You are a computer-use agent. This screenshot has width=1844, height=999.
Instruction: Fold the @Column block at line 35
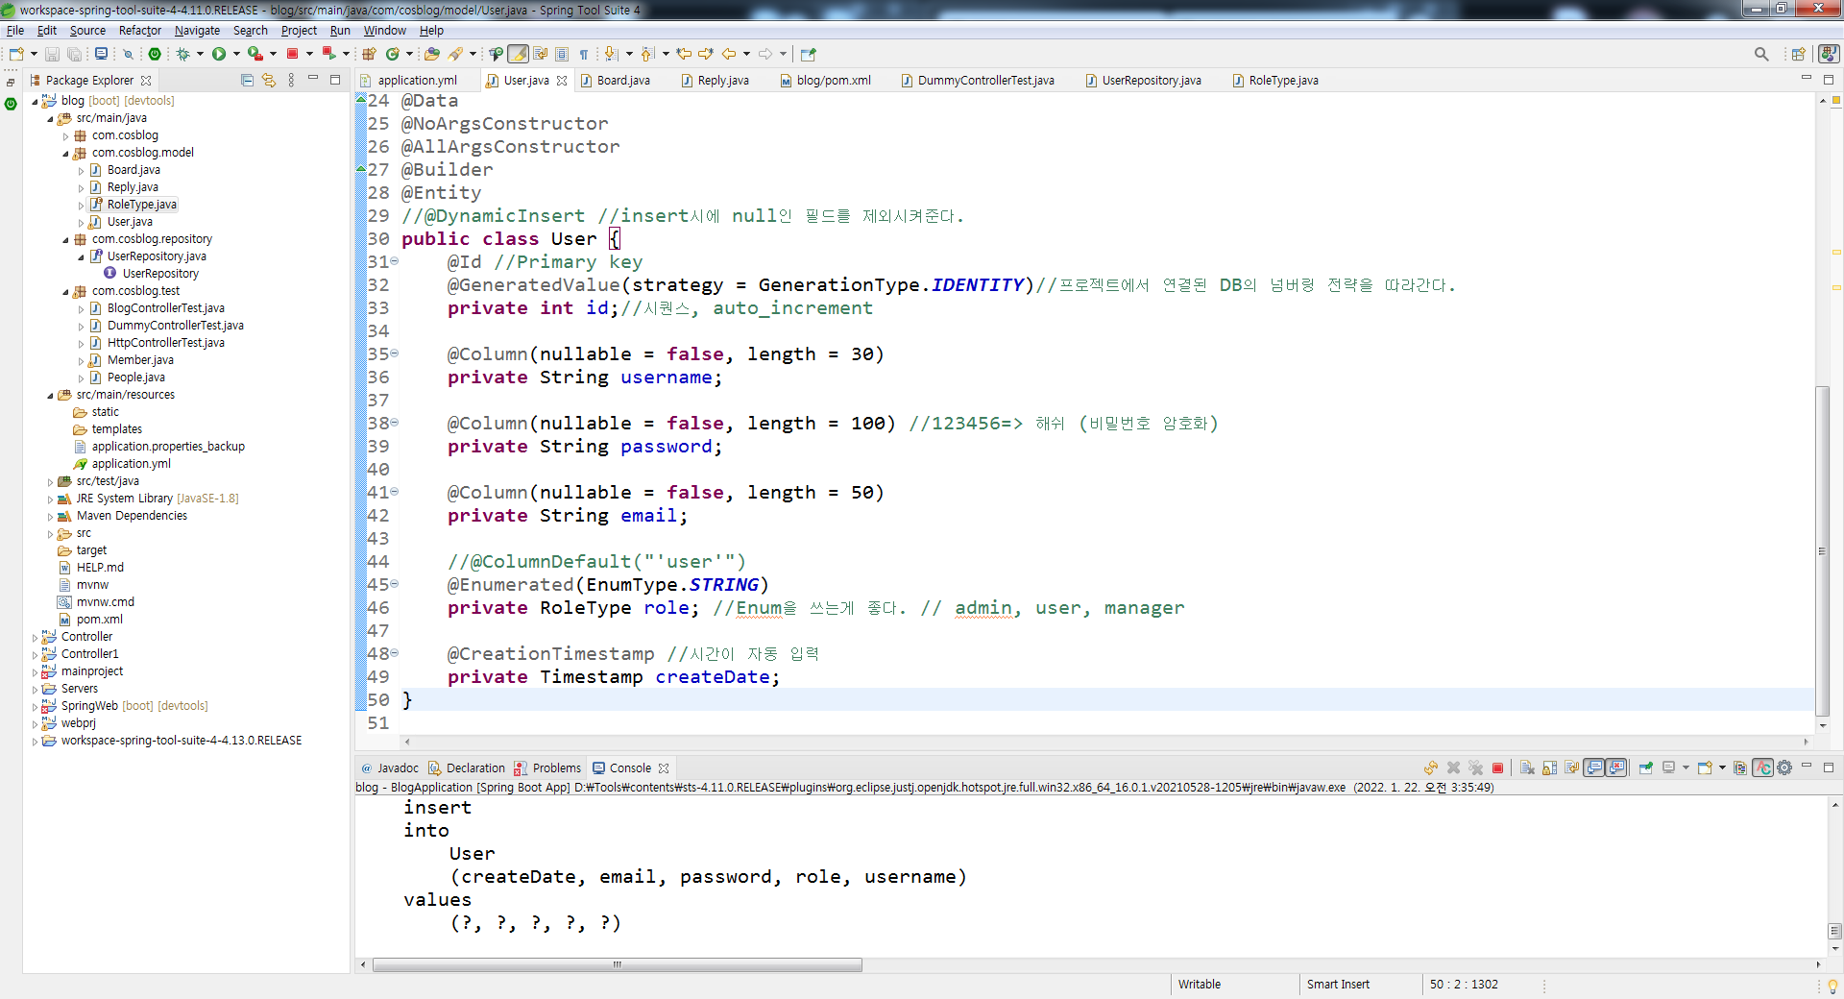pyautogui.click(x=394, y=353)
